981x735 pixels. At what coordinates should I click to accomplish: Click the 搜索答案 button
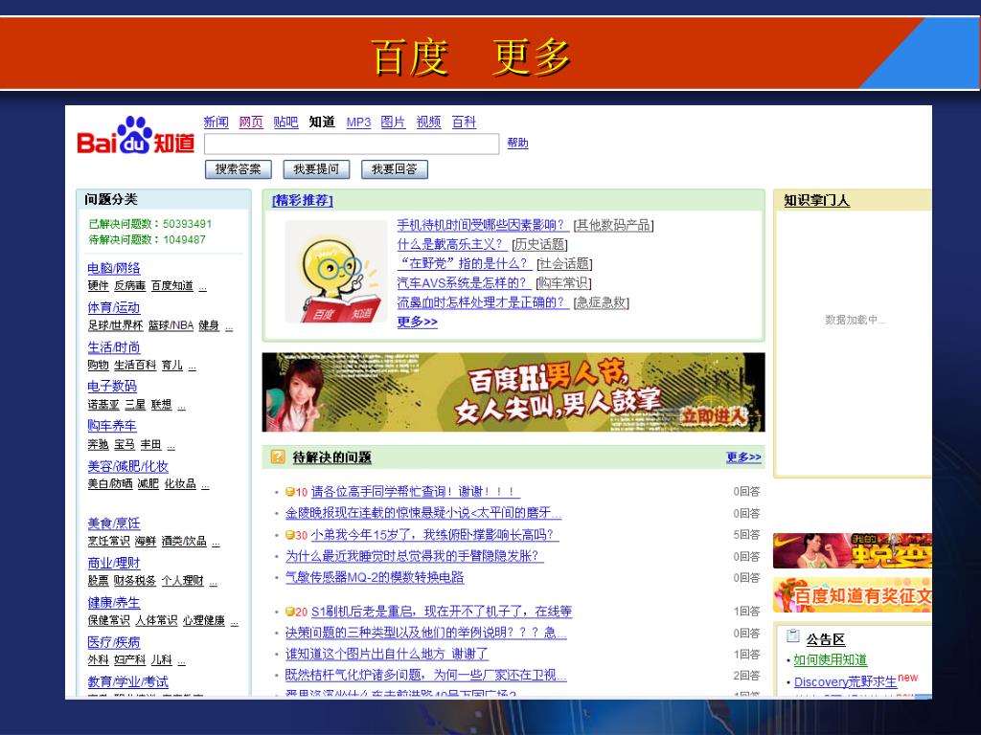coord(238,169)
